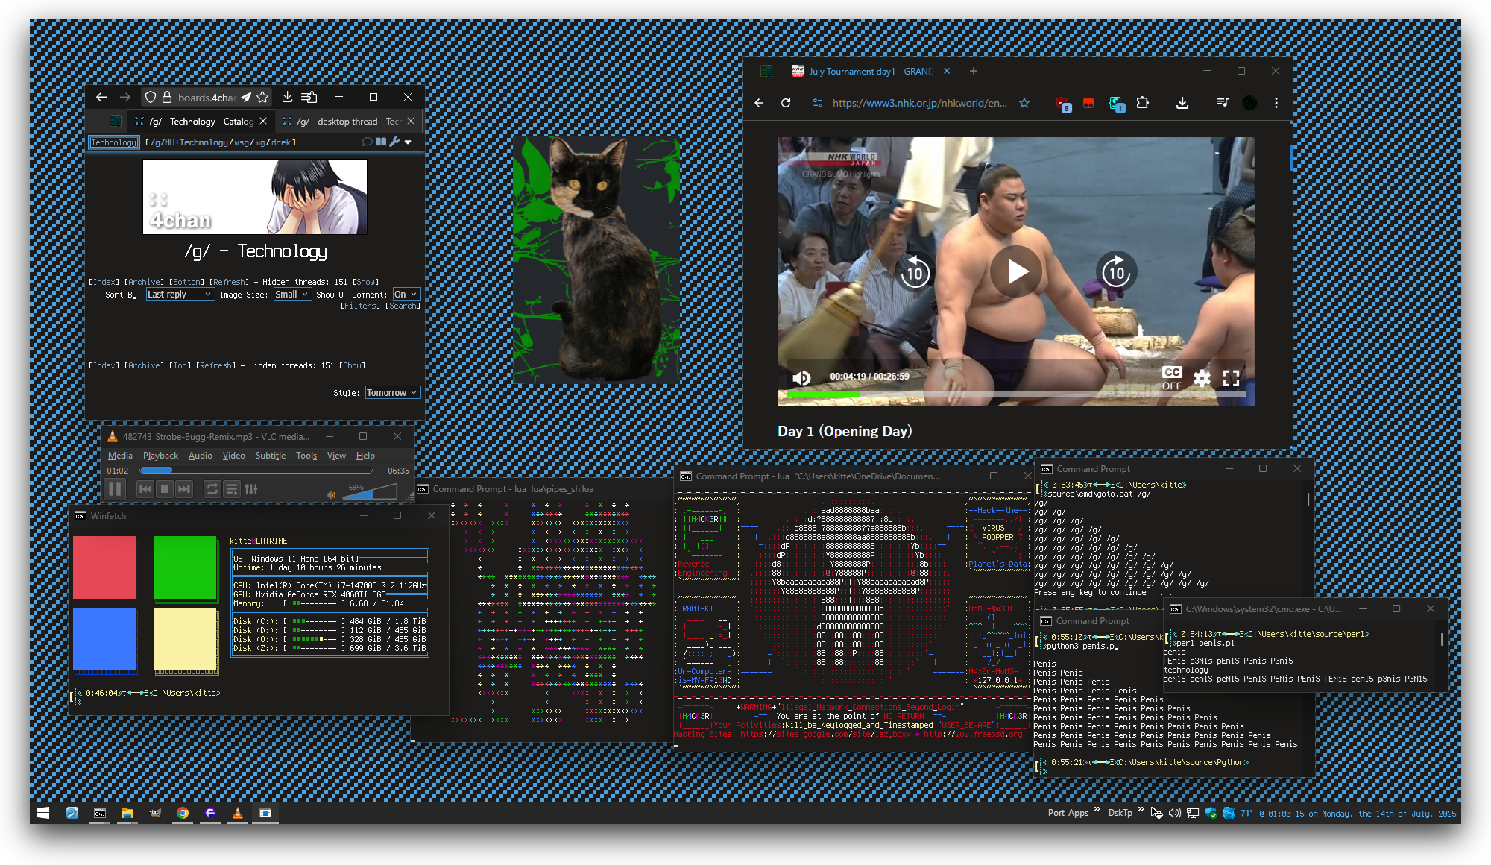Bookmark the NHK page with star icon
Image resolution: width=1491 pixels, height=865 pixels.
click(x=1024, y=103)
